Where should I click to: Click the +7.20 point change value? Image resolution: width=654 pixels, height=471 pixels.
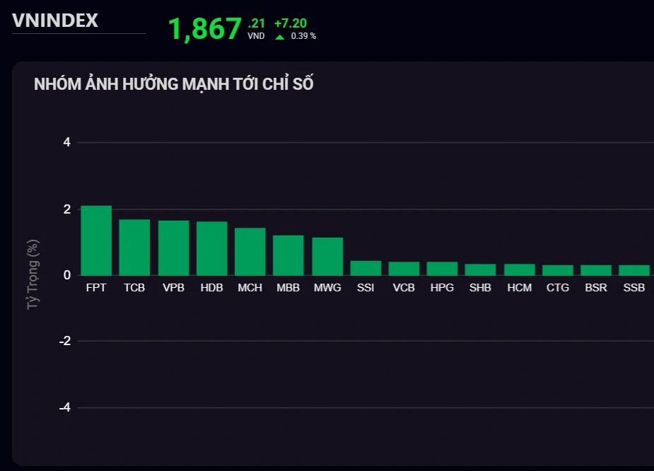coord(291,23)
